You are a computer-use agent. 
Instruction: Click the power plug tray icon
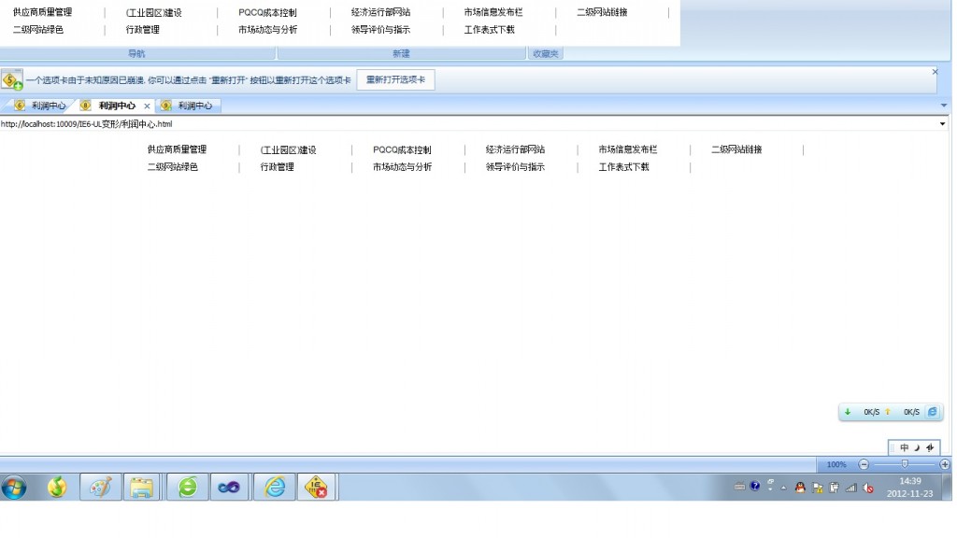pos(834,488)
